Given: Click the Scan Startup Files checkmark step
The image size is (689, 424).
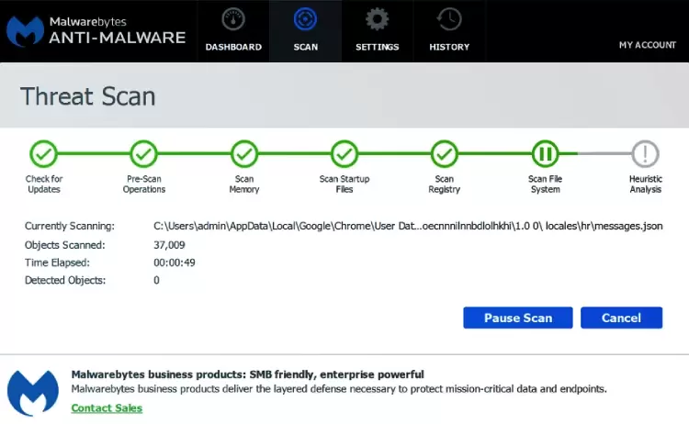Looking at the screenshot, I should pyautogui.click(x=344, y=154).
